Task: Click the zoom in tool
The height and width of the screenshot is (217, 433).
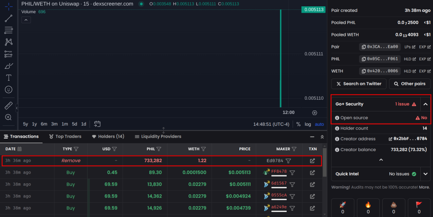Action: click(8, 117)
